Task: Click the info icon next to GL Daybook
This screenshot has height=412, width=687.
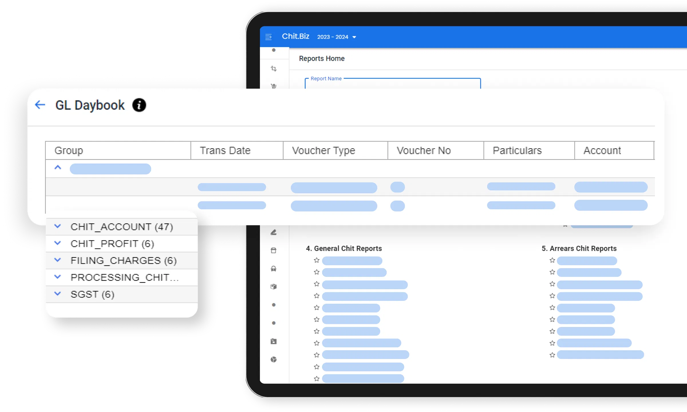Action: (x=139, y=105)
